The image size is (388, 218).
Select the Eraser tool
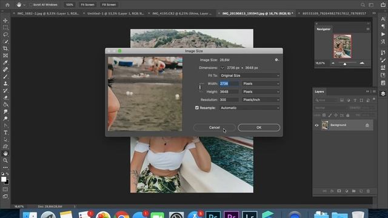click(5, 97)
